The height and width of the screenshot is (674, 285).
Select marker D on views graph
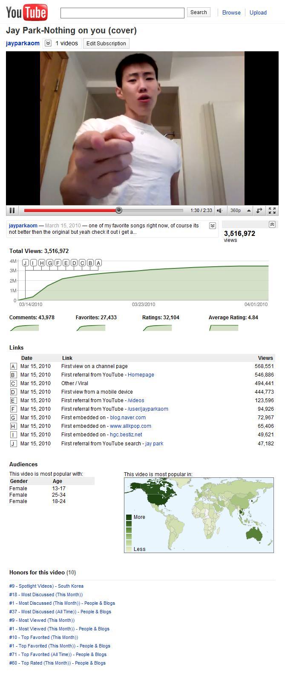click(74, 263)
